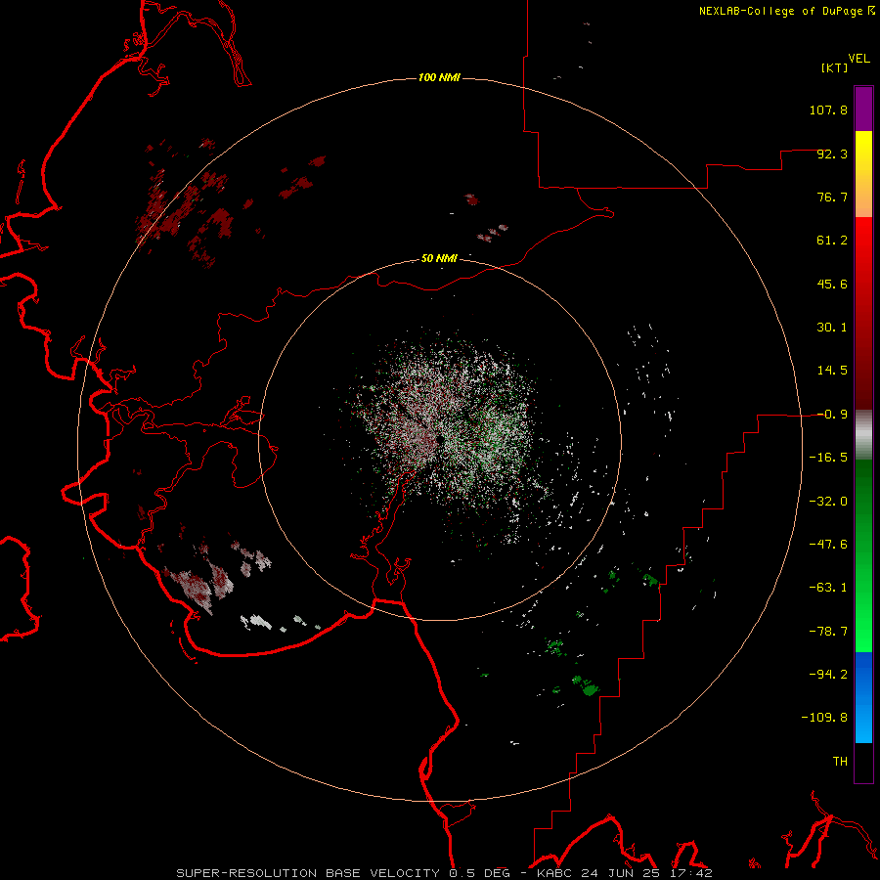Screen dimensions: 880x880
Task: Click the [KT] units label
Action: click(x=835, y=67)
